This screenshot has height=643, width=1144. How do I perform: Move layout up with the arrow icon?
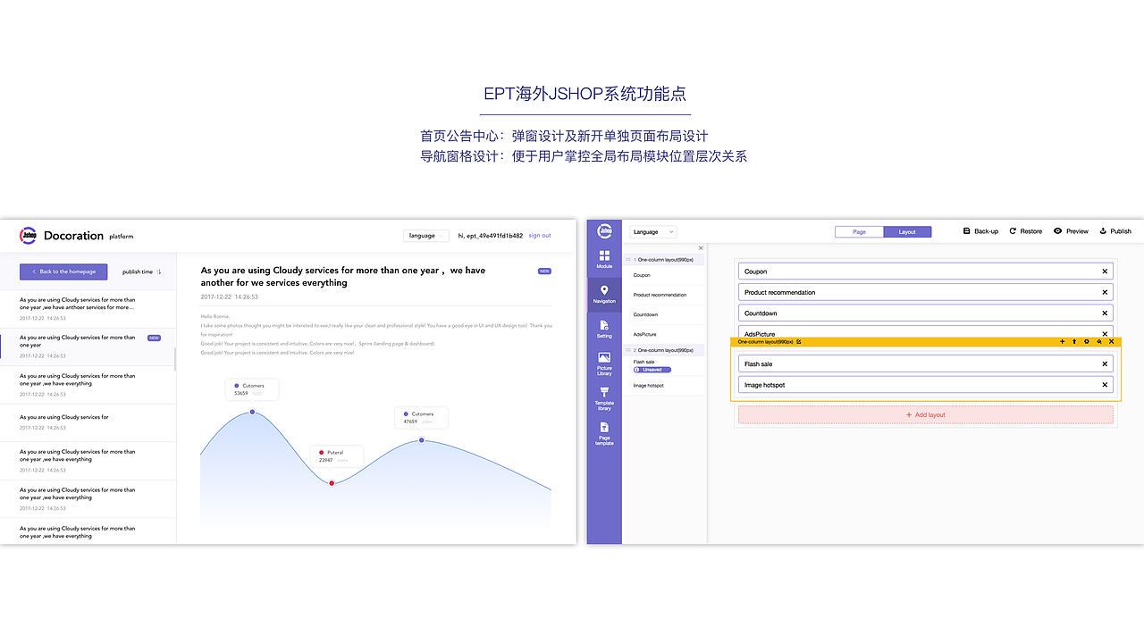point(1074,341)
